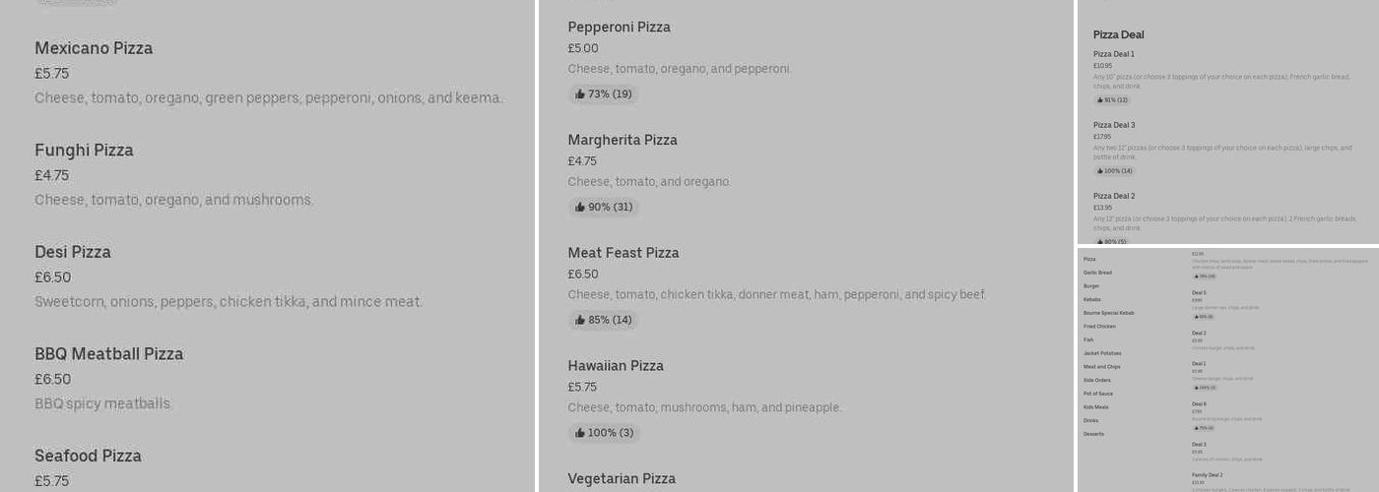Choose the Desi Pizza menu item
The width and height of the screenshot is (1379, 492).
tap(73, 253)
